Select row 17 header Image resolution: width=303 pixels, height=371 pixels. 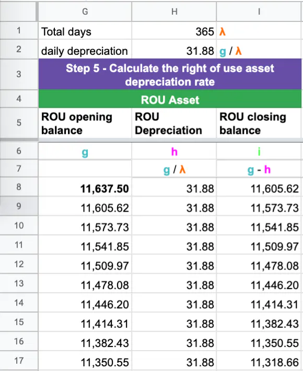click(x=19, y=361)
